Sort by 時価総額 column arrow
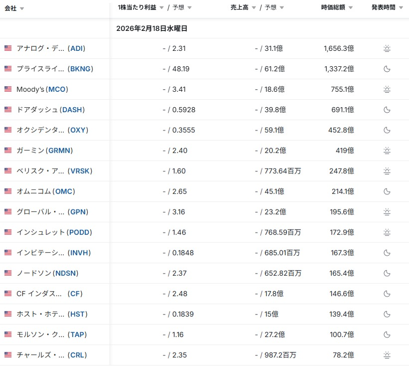This screenshot has height=366, width=409. pyautogui.click(x=350, y=8)
